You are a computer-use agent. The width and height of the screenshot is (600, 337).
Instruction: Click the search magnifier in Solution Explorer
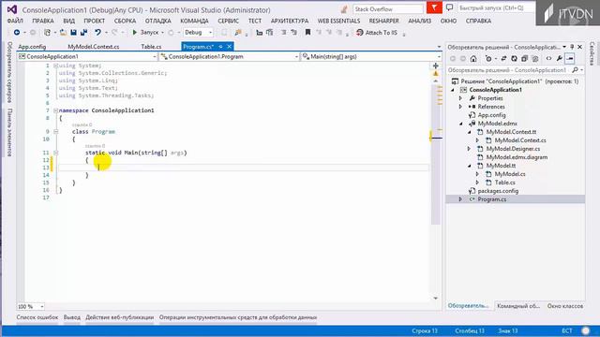tap(575, 70)
